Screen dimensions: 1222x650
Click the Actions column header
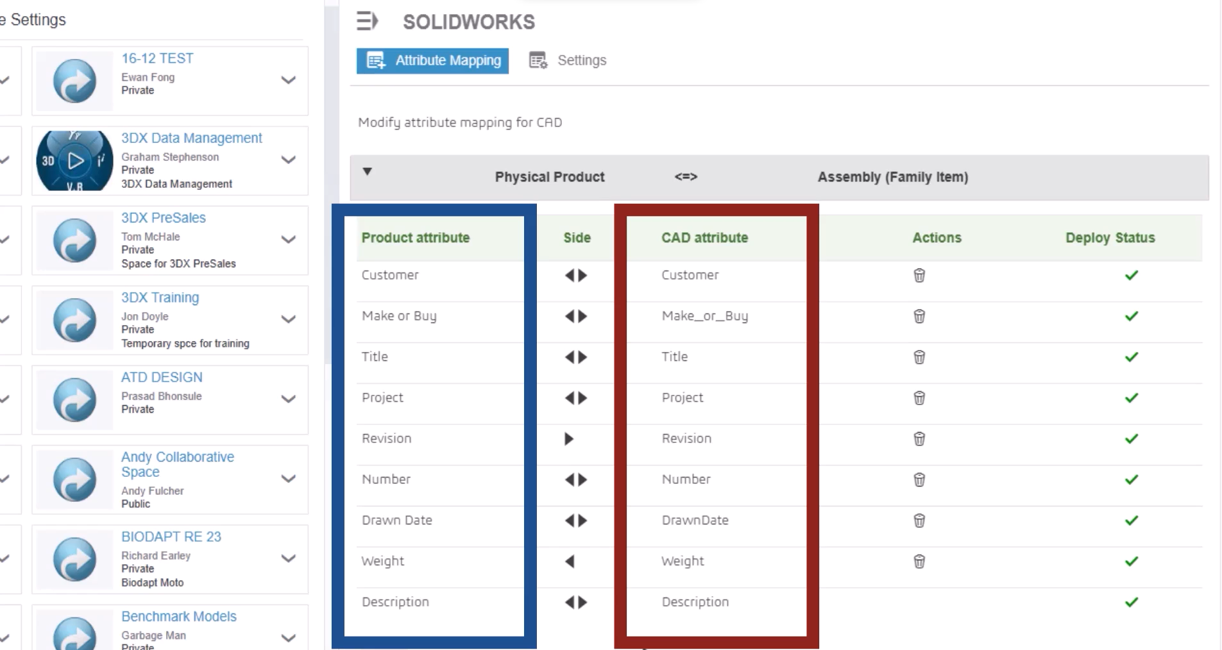point(937,238)
